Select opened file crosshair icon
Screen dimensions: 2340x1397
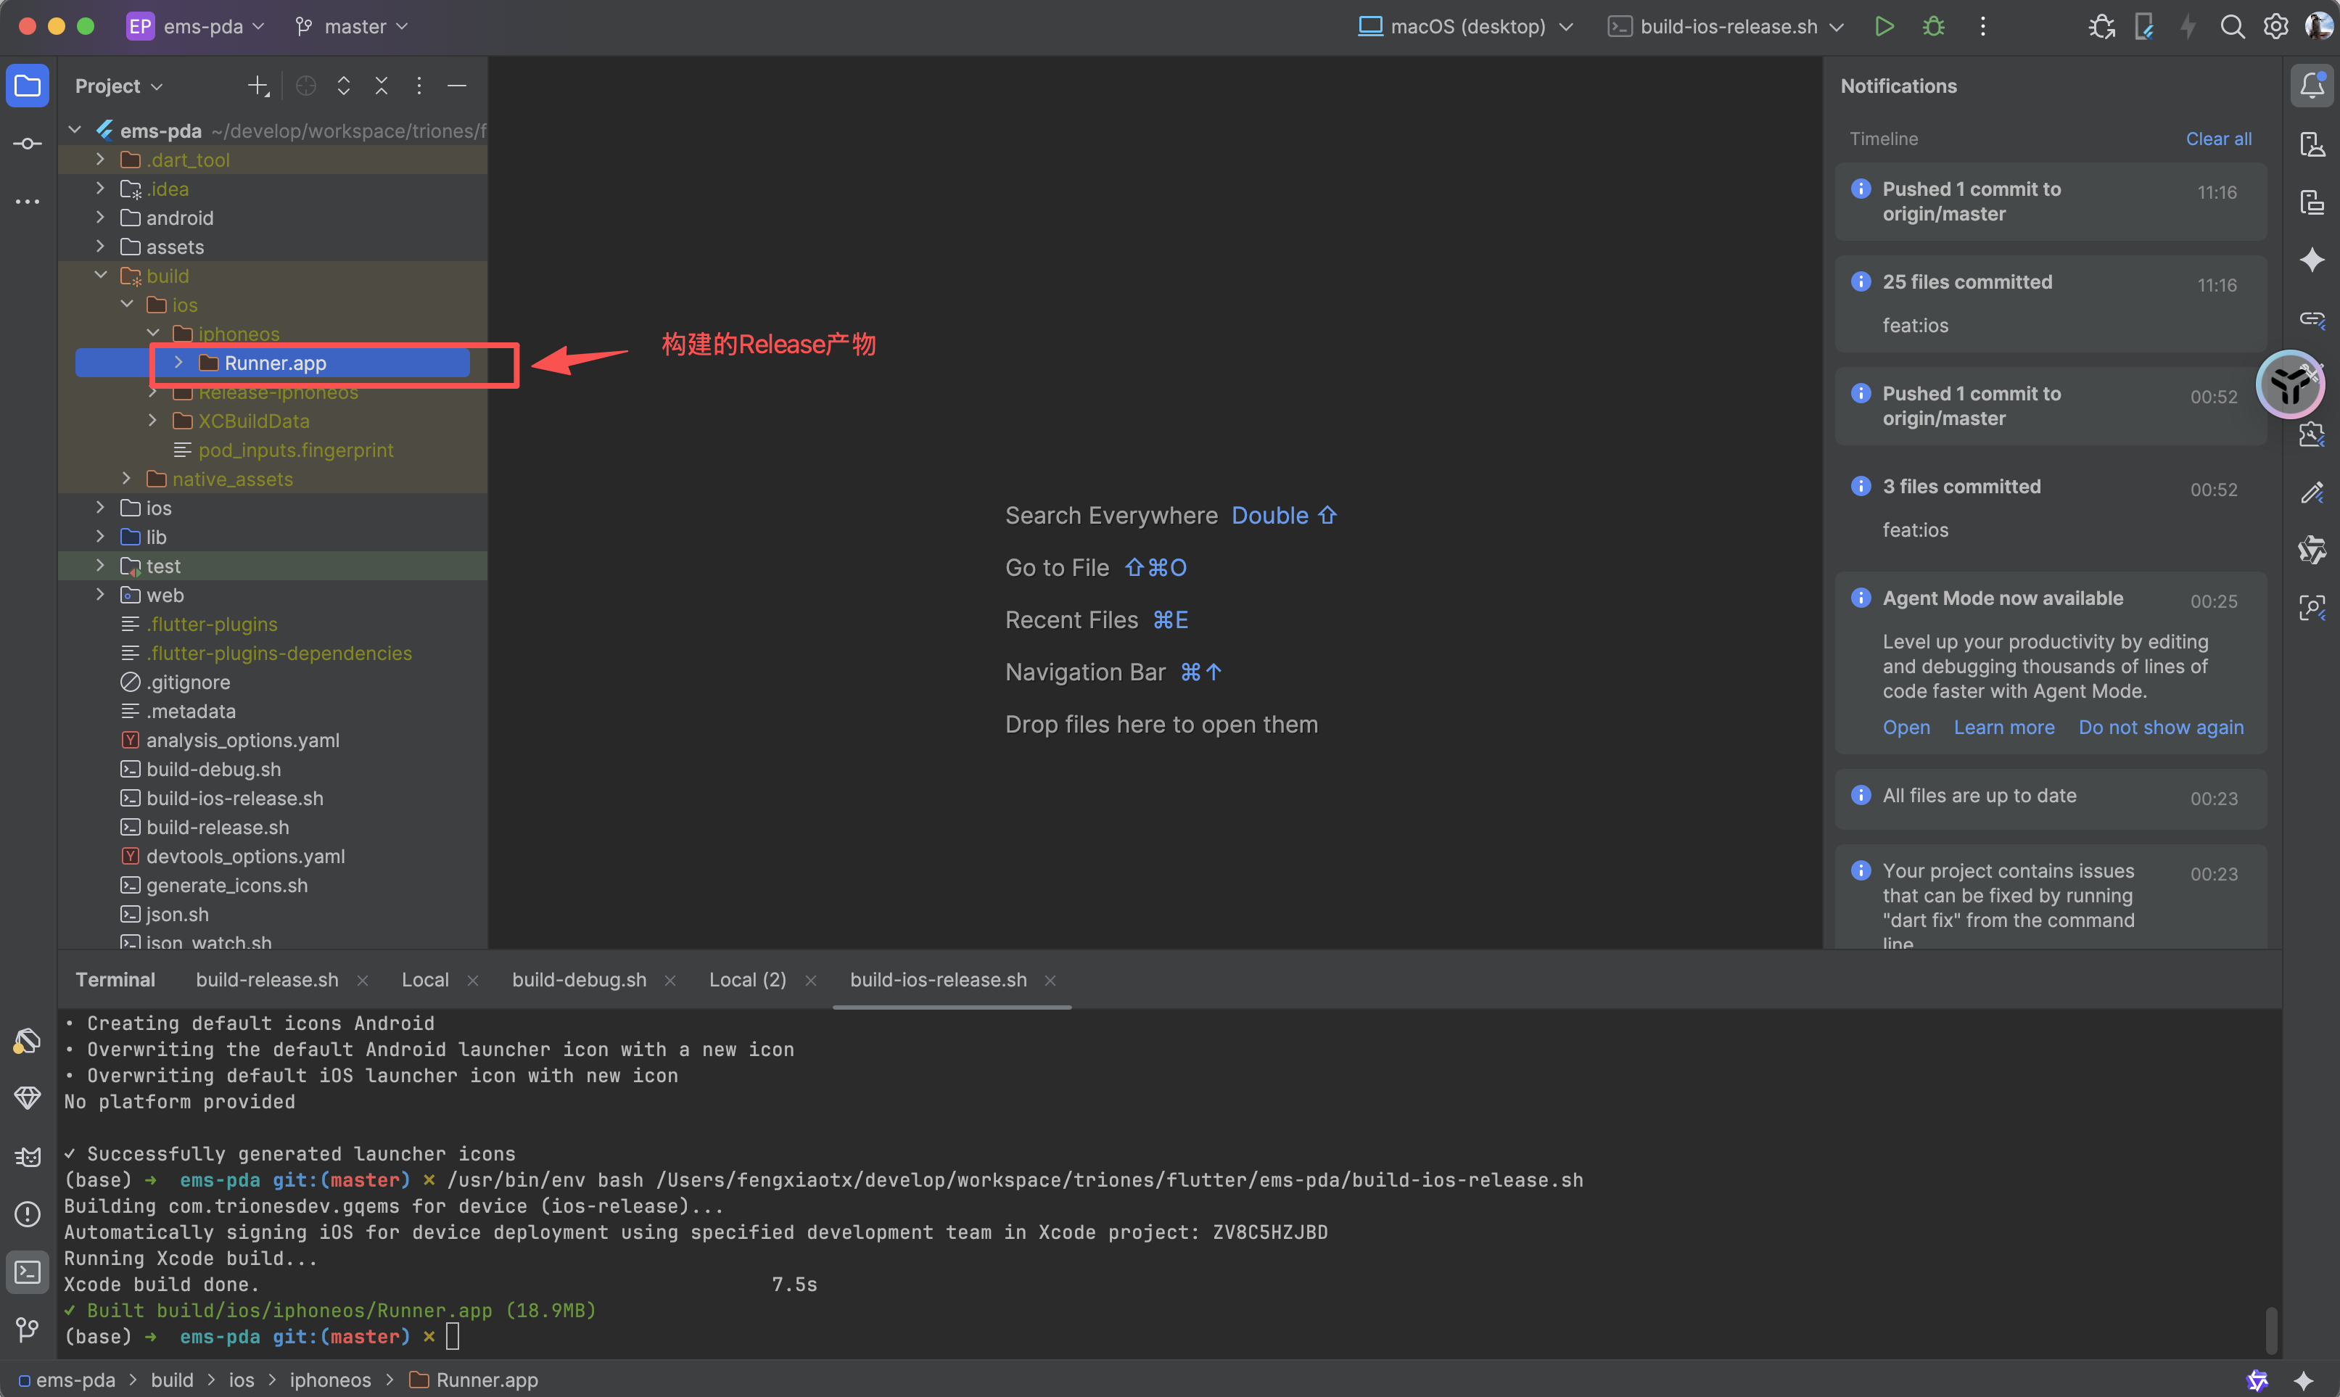click(x=306, y=86)
